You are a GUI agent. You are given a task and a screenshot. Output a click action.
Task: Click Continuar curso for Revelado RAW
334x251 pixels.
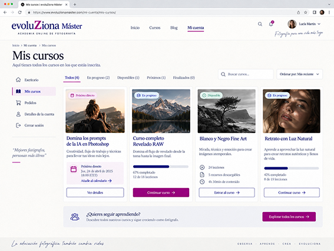click(x=161, y=193)
